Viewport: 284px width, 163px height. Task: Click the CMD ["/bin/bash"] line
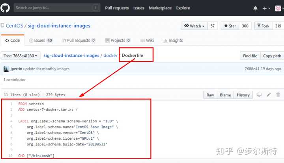[x=36, y=156]
